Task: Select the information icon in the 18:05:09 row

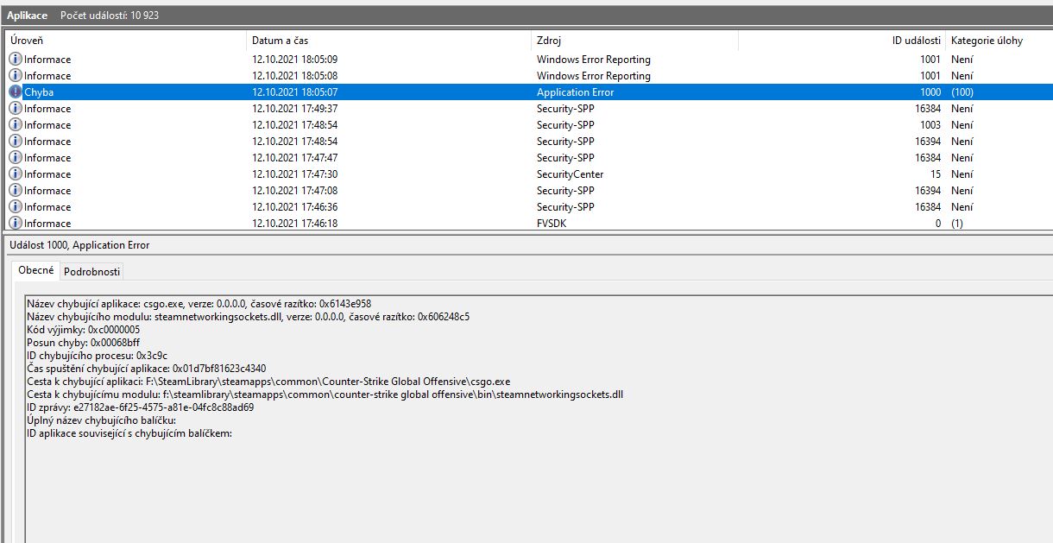Action: pyautogui.click(x=16, y=60)
